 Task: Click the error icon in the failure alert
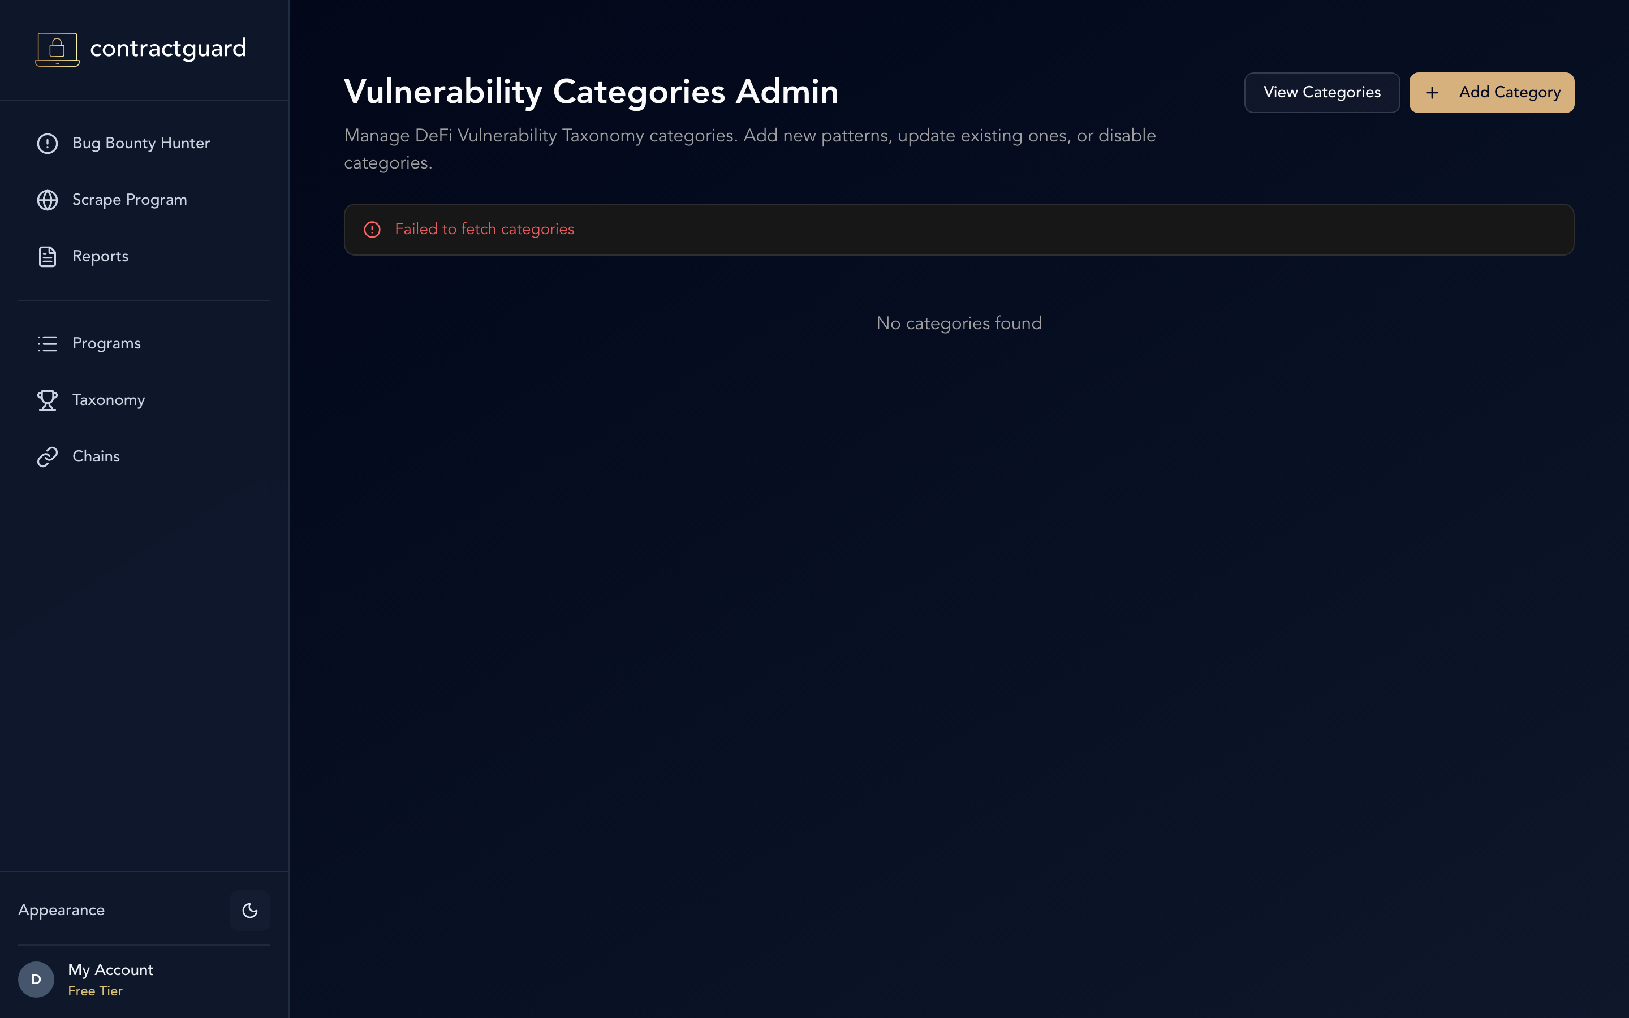click(372, 230)
